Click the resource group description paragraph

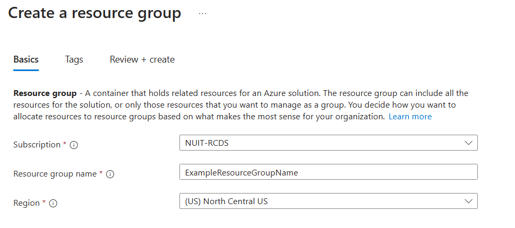pos(239,105)
